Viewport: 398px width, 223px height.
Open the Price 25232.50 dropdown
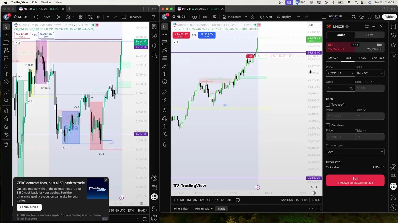coord(352,73)
